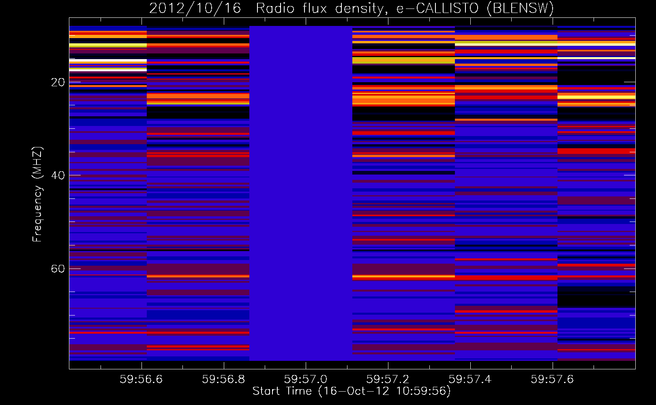The height and width of the screenshot is (405, 656).
Task: Click the time tick label '59:57.2'
Action: (x=388, y=379)
